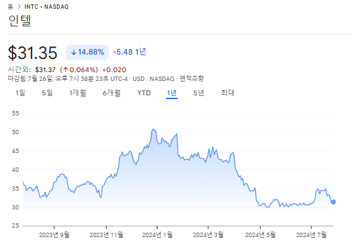Click the breadcrumb chevron separator
Image resolution: width=352 pixels, height=249 pixels.
19,7
